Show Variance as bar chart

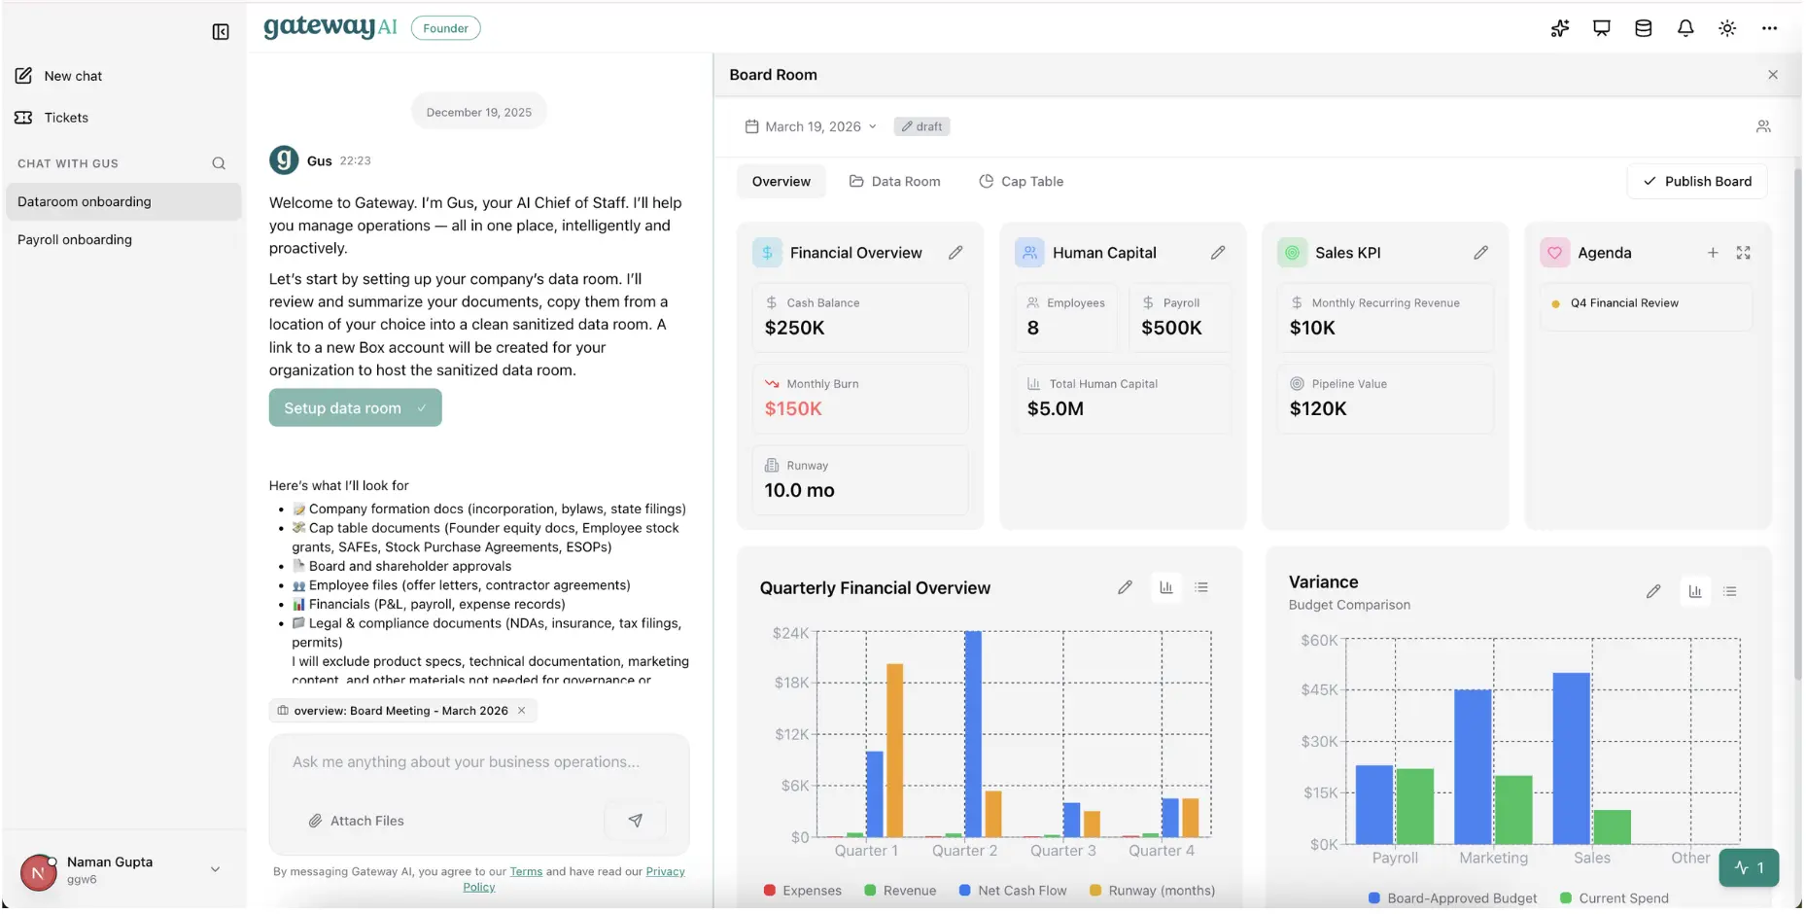coord(1695,592)
